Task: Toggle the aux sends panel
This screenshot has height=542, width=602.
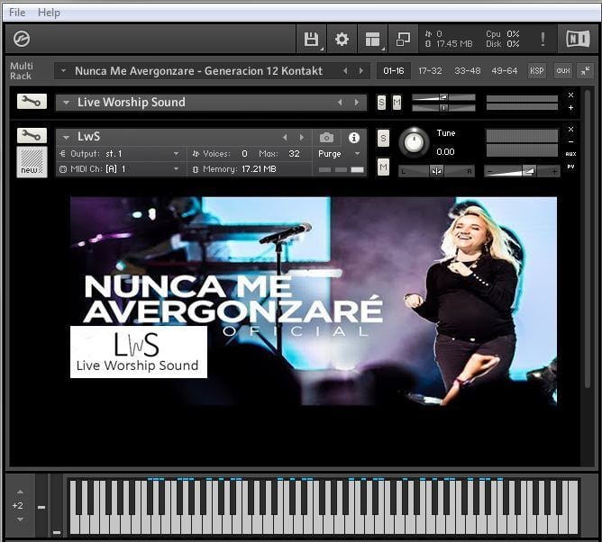Action: pos(563,70)
